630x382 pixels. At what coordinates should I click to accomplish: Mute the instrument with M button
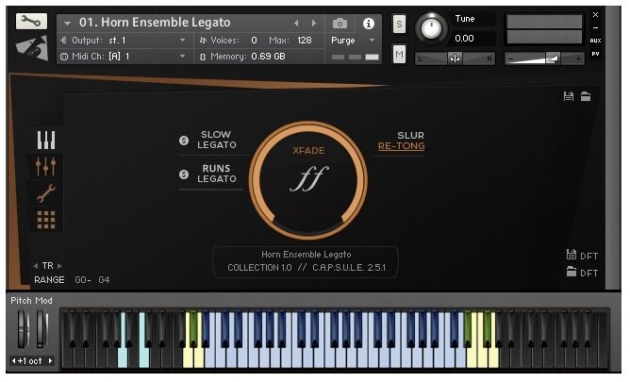tap(399, 54)
